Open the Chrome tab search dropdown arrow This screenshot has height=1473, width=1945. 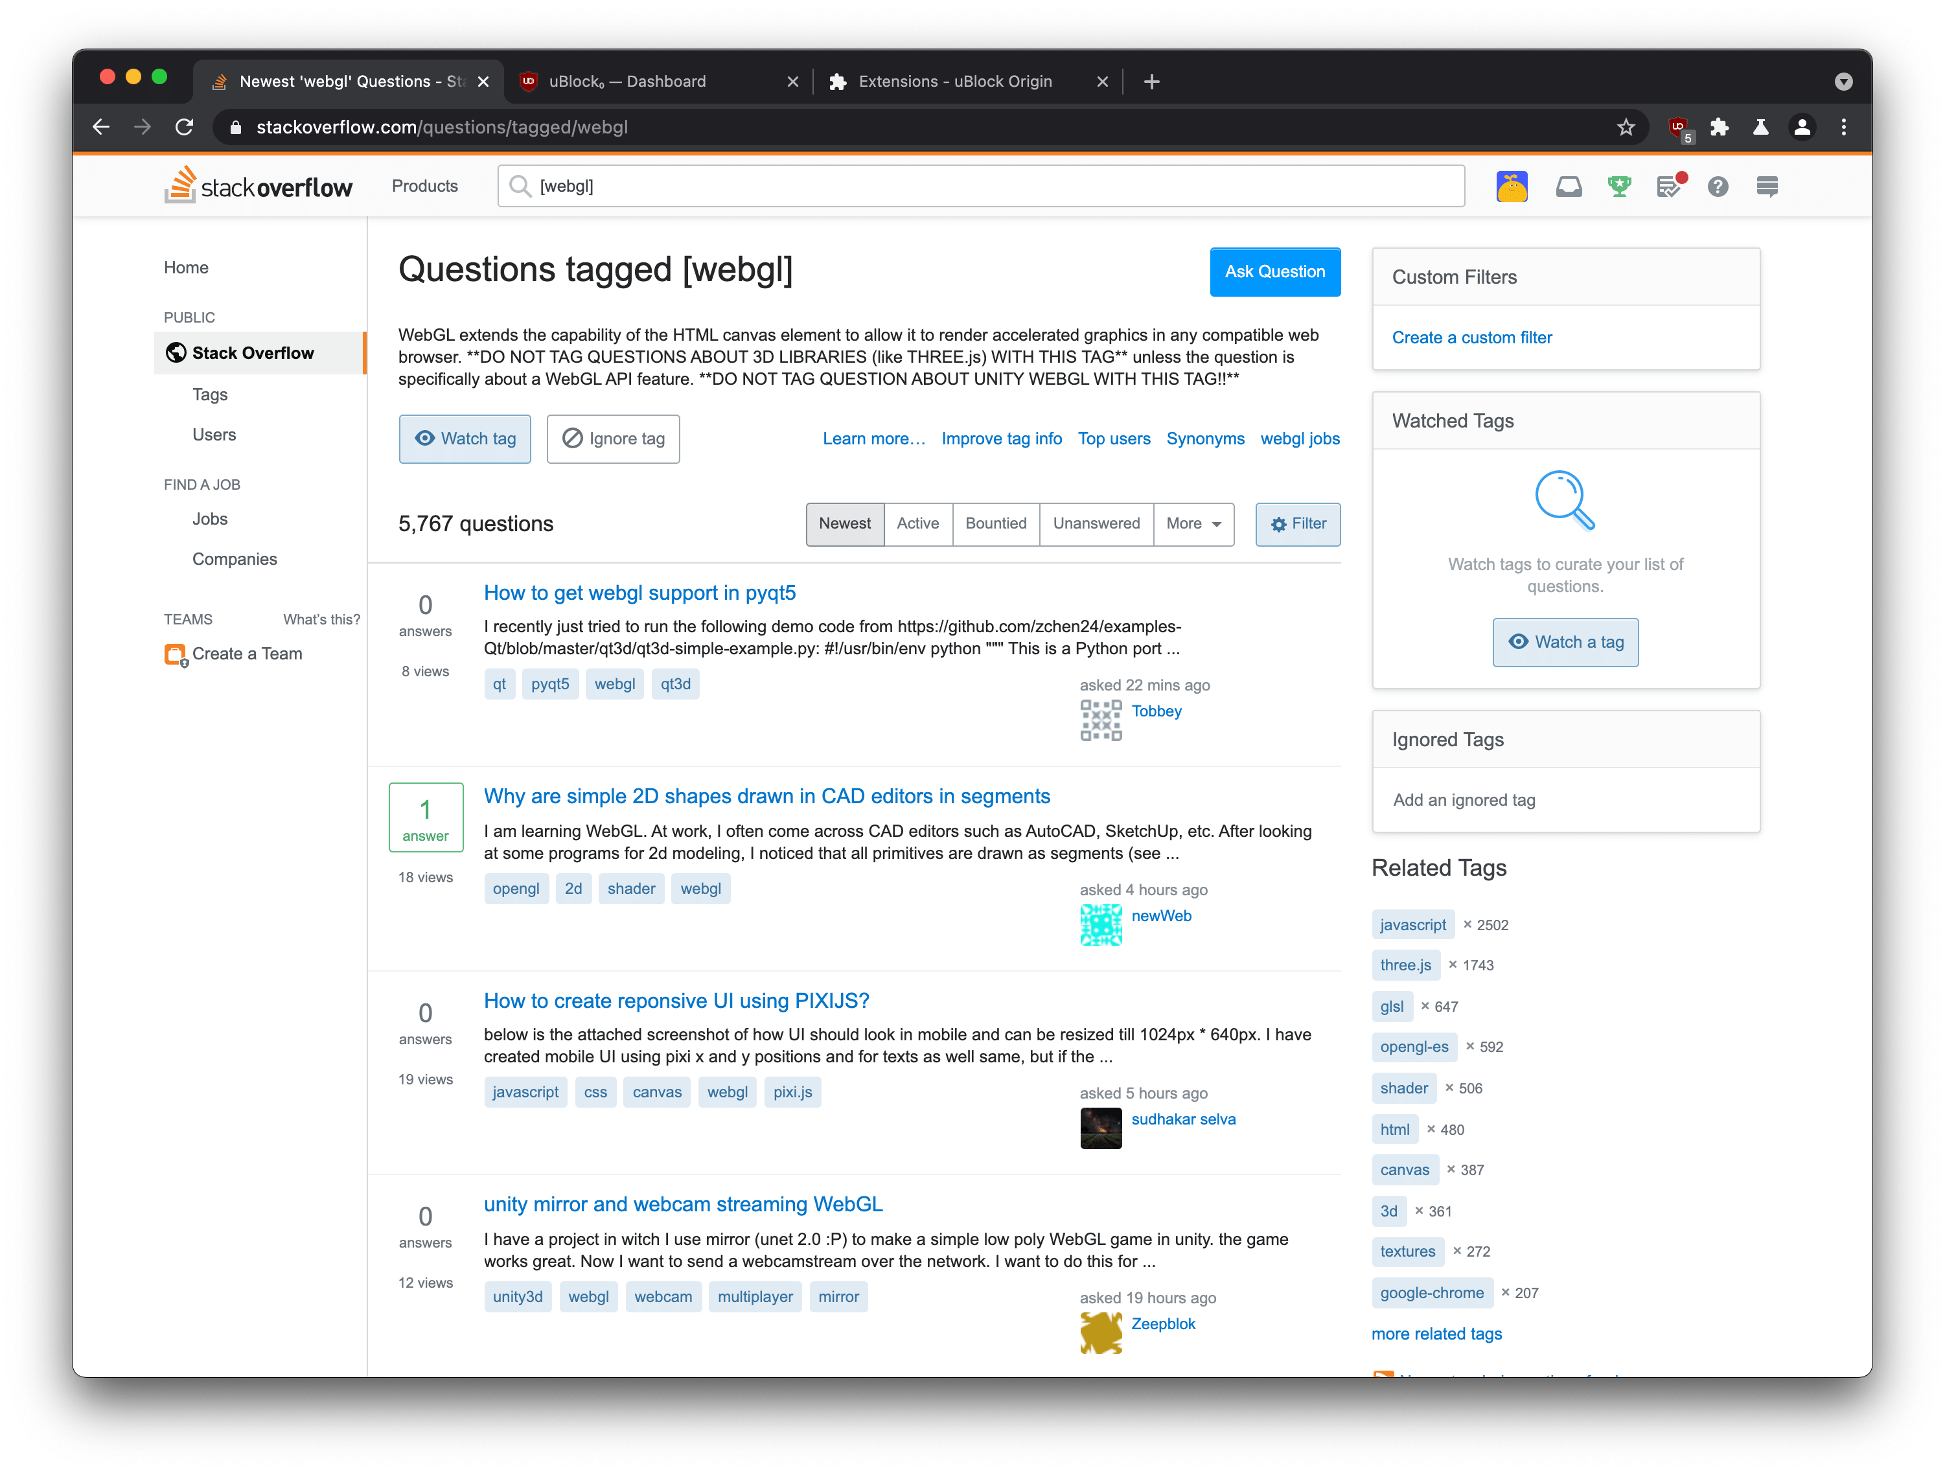coord(1844,82)
